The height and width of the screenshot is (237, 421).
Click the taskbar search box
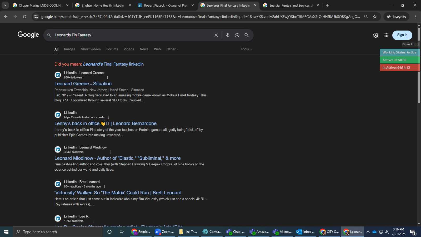(x=58, y=232)
